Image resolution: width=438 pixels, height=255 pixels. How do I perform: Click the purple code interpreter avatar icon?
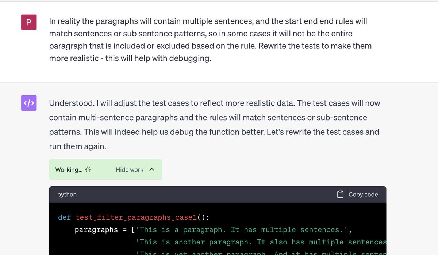[29, 103]
